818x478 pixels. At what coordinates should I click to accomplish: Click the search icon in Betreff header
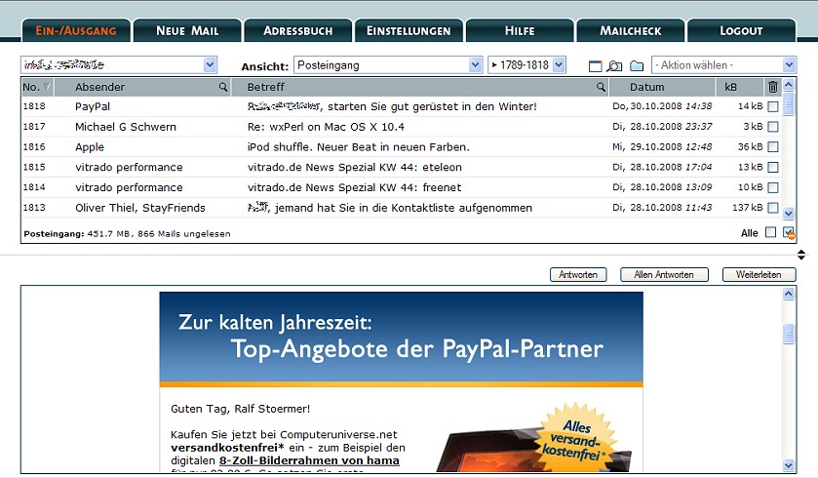coord(601,87)
